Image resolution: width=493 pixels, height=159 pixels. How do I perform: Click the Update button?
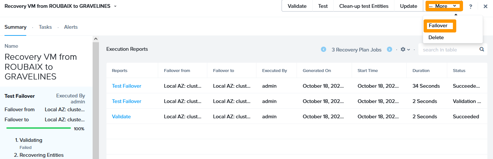pos(408,6)
